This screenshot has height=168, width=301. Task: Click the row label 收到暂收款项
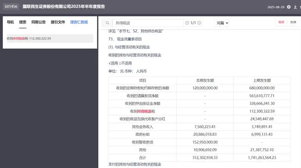pyautogui.click(x=143, y=142)
